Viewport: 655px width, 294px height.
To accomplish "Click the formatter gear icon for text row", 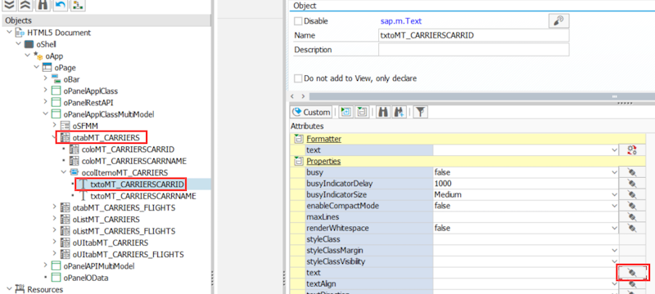I will coord(632,150).
